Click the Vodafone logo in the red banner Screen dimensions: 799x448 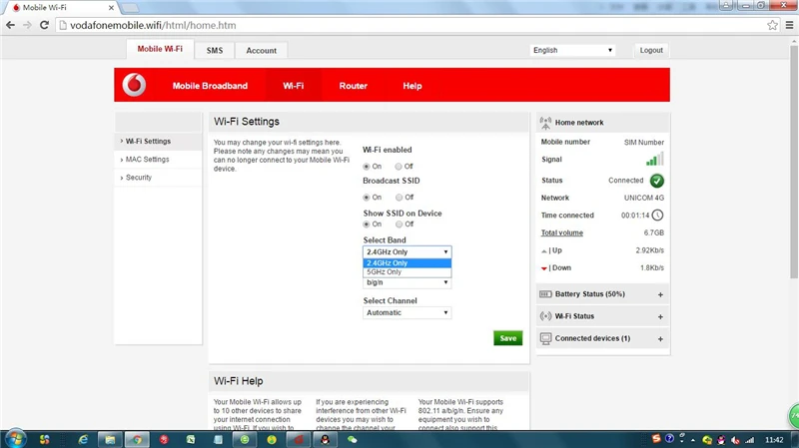[x=134, y=85]
